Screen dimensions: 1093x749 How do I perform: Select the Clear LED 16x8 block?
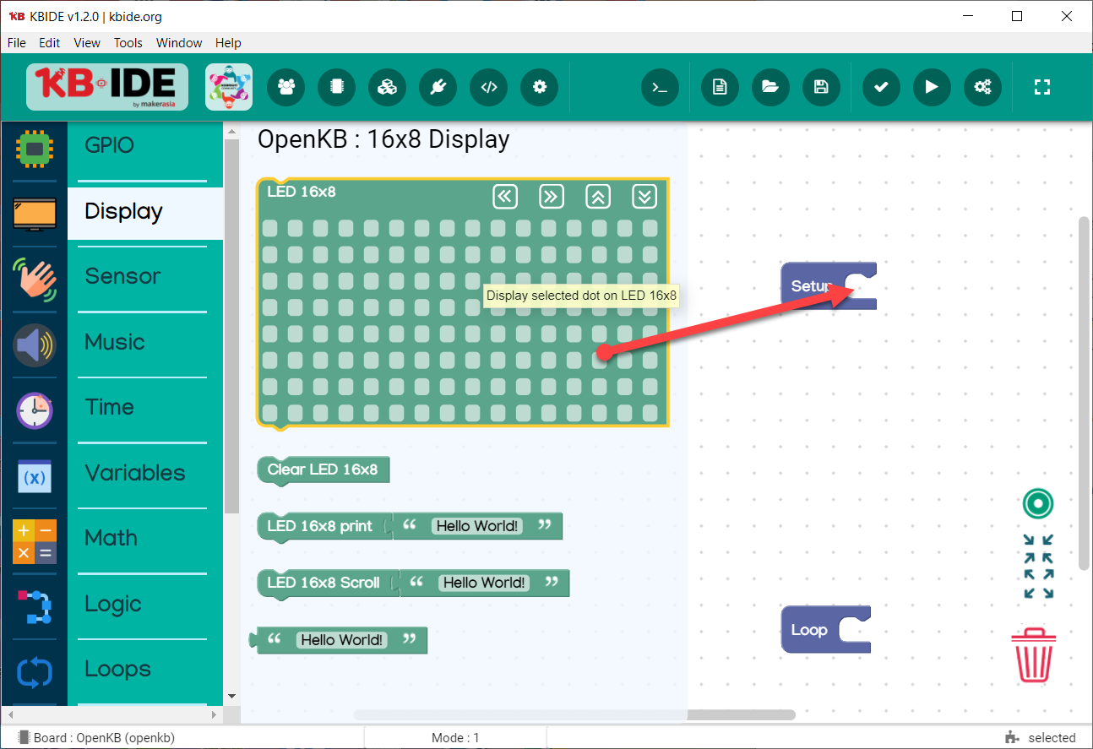(x=323, y=470)
